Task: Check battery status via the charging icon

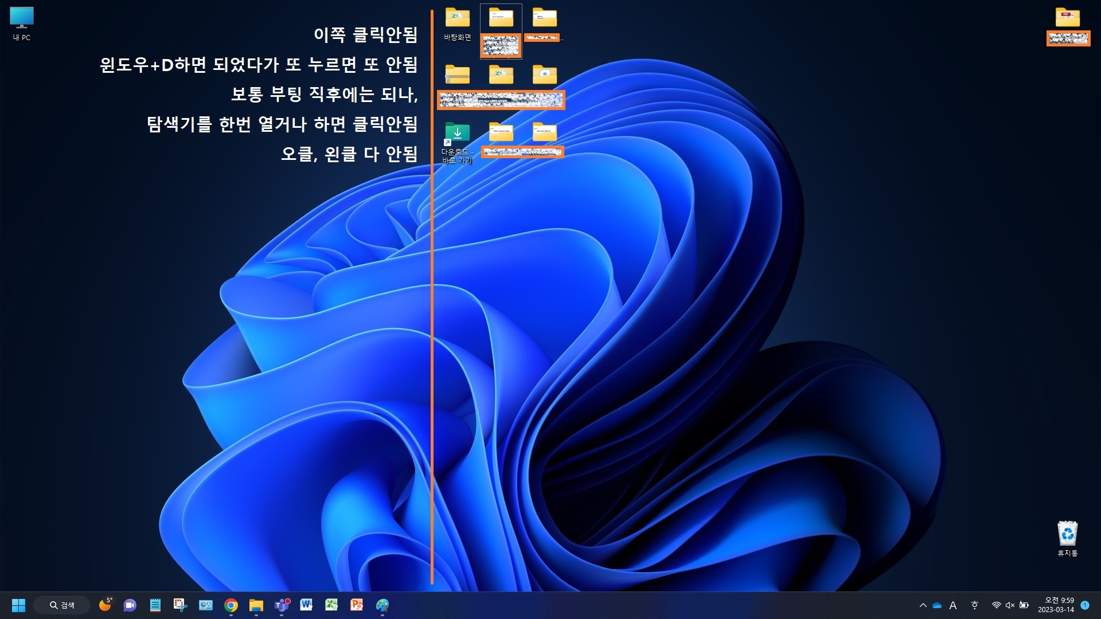Action: 1024,605
